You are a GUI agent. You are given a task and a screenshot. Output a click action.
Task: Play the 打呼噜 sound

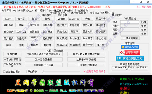[x=48, y=45]
